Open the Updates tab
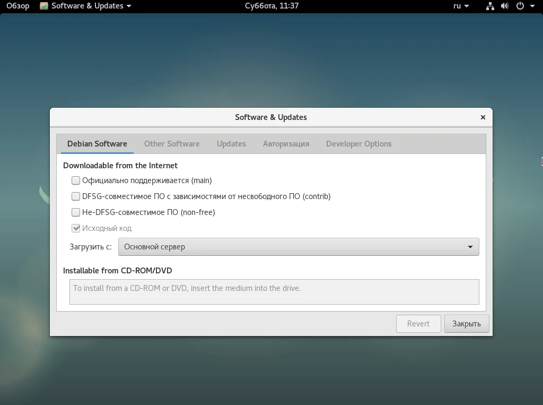Screen dimensions: 543x405 (231, 143)
